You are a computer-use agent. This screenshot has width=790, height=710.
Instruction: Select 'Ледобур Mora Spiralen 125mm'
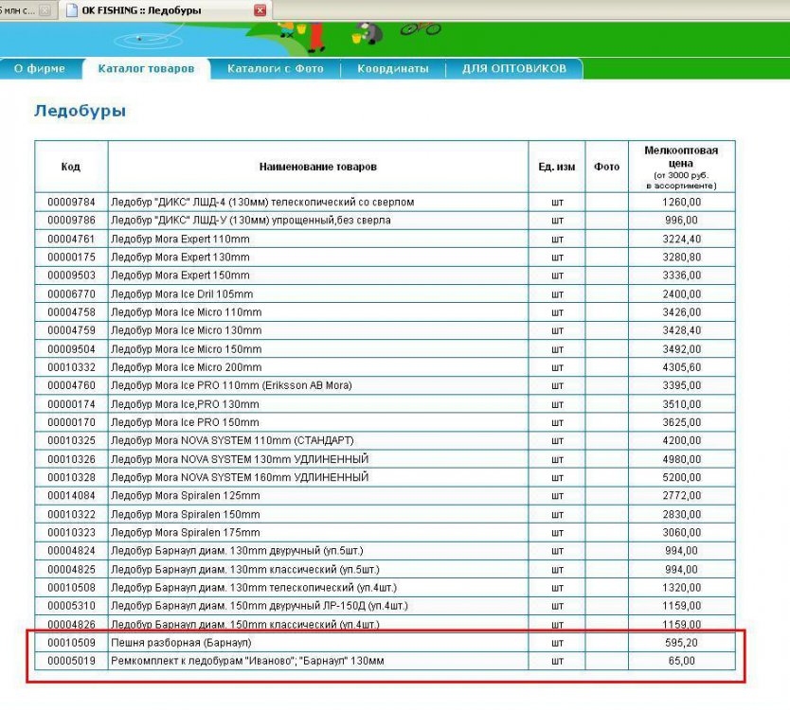(x=186, y=495)
